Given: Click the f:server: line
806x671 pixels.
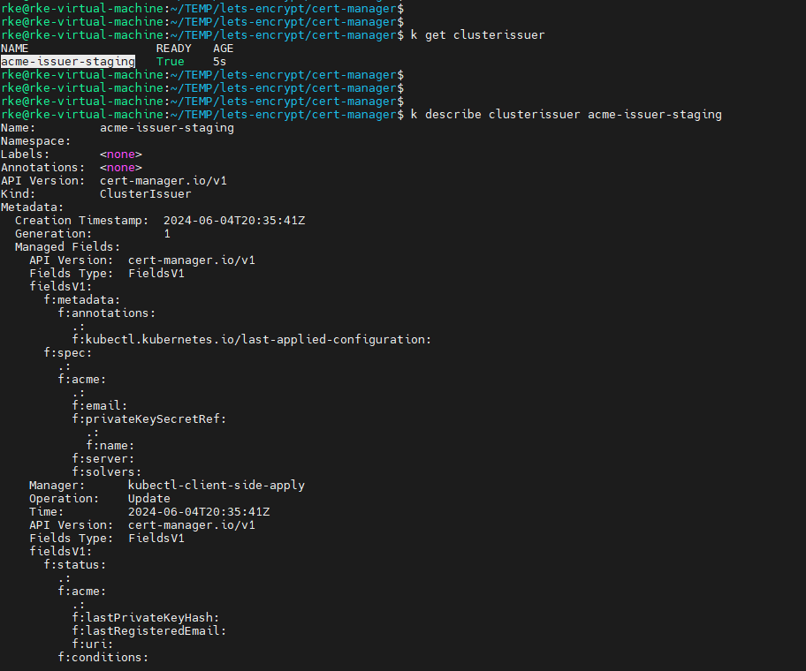Looking at the screenshot, I should point(103,459).
